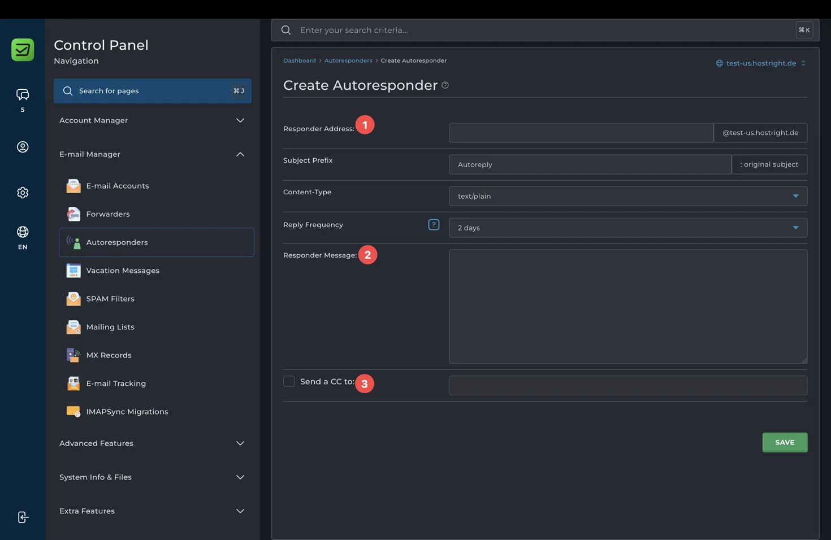This screenshot has height=540, width=831.
Task: Click the EN language globe icon
Action: tap(23, 232)
